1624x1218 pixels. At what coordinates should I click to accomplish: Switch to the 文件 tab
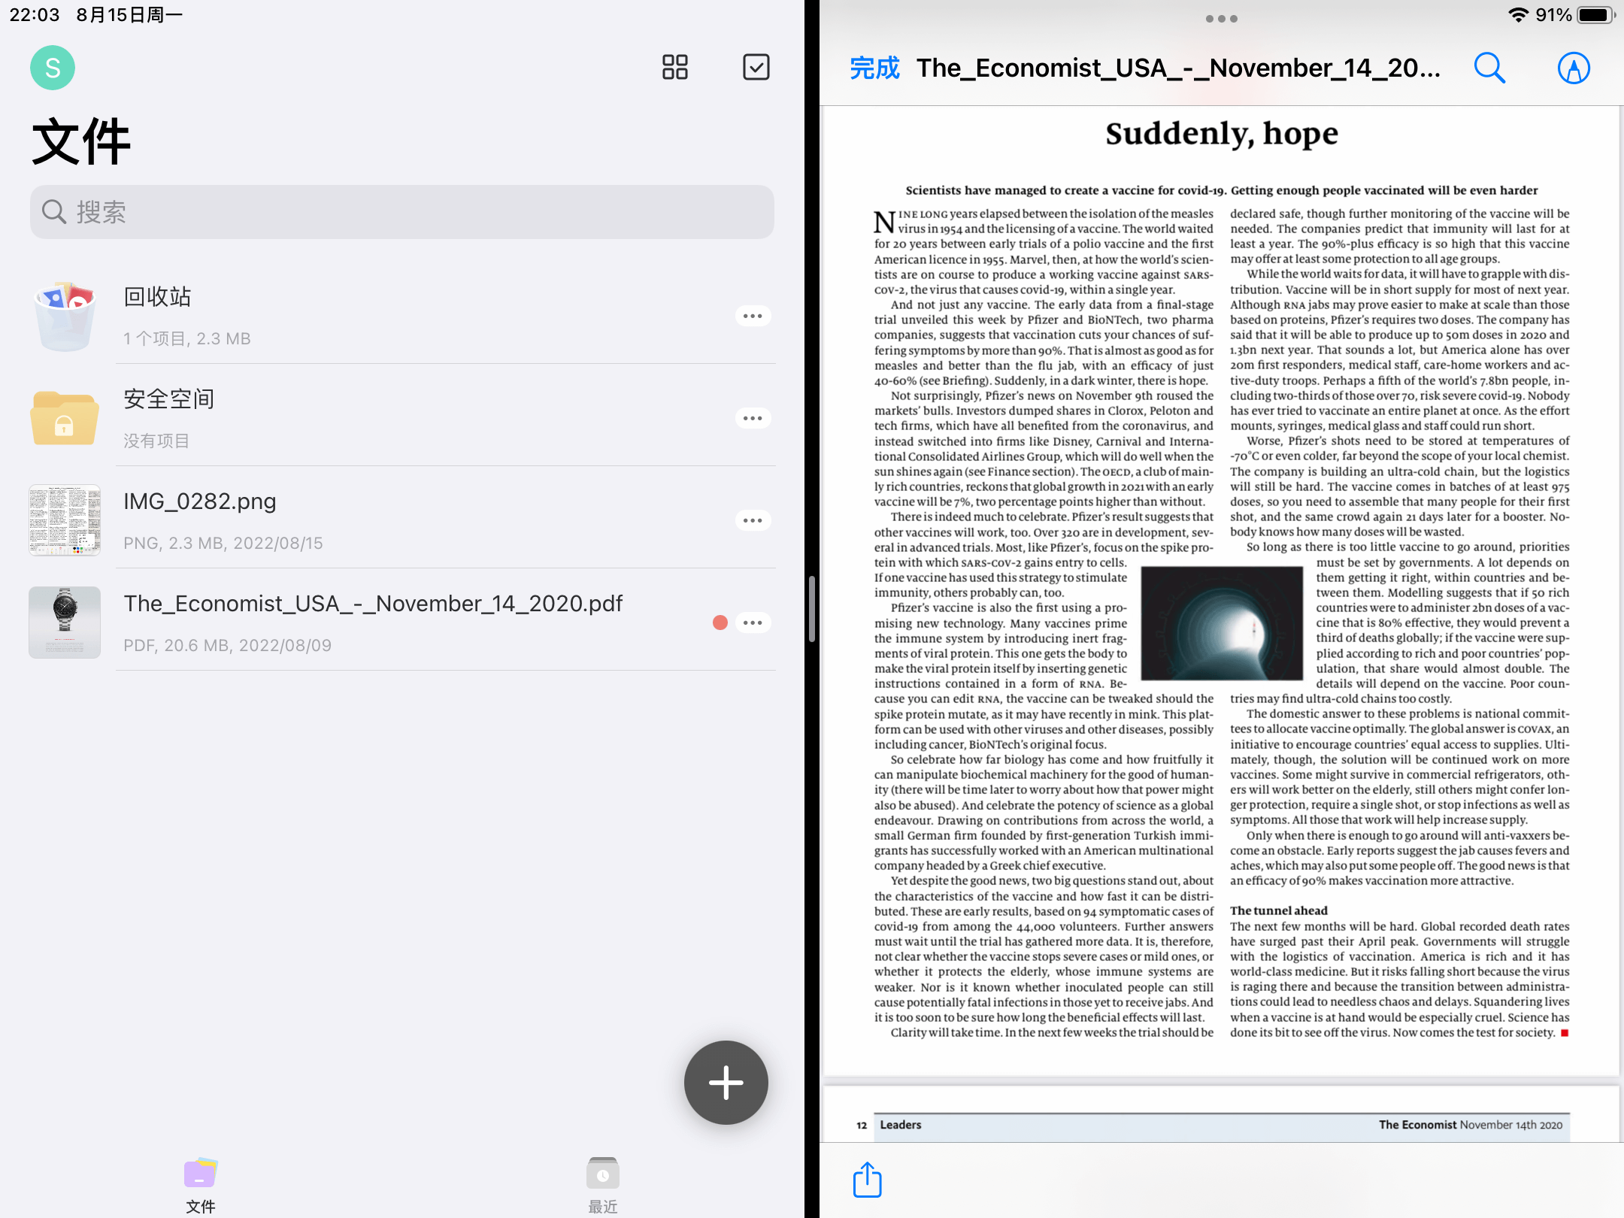(201, 1186)
